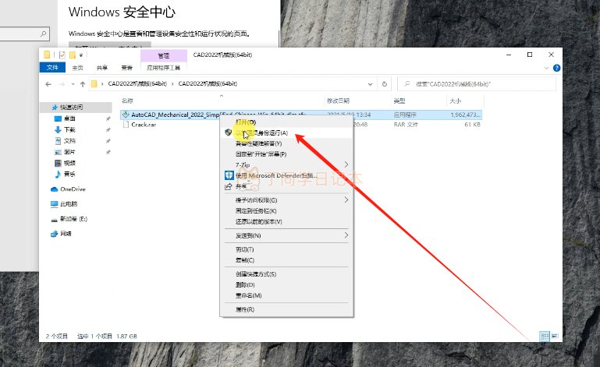This screenshot has height=367, width=600.
Task: Go up one folder level arrow
Action: [x=82, y=84]
